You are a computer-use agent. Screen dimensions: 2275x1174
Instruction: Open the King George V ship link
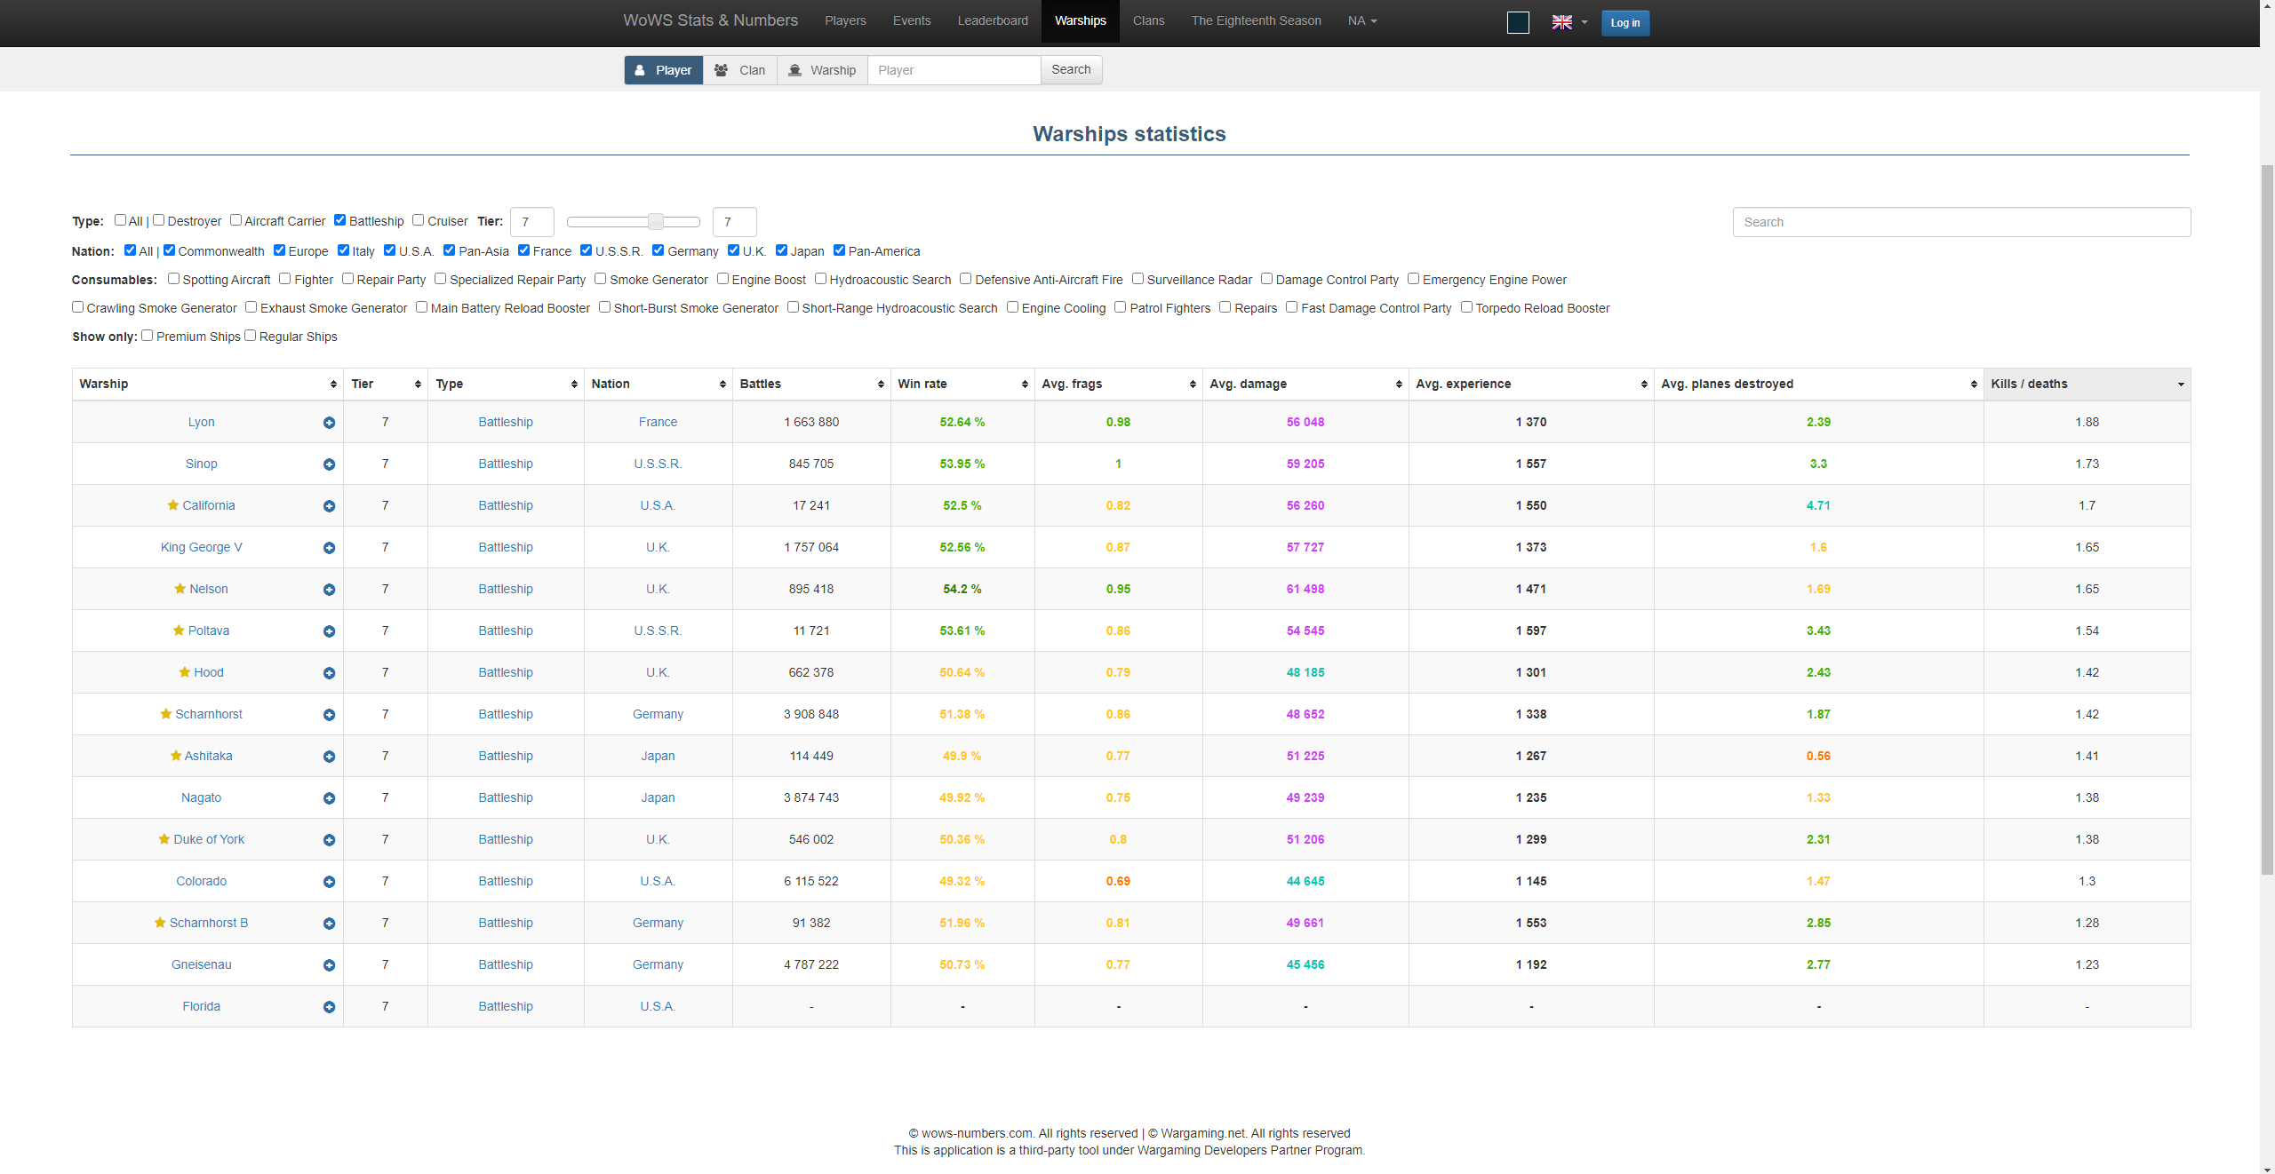(201, 547)
